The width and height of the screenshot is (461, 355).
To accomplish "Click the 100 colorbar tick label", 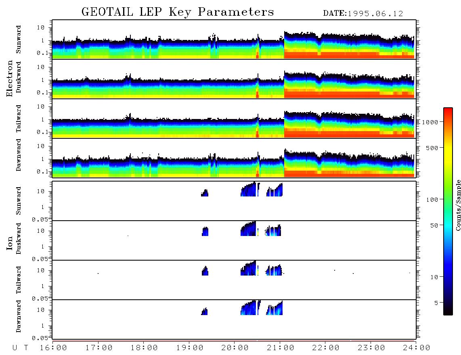I will click(x=432, y=200).
